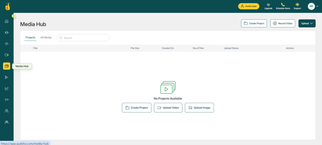Open the single user icon in the sidebar

pos(6,111)
